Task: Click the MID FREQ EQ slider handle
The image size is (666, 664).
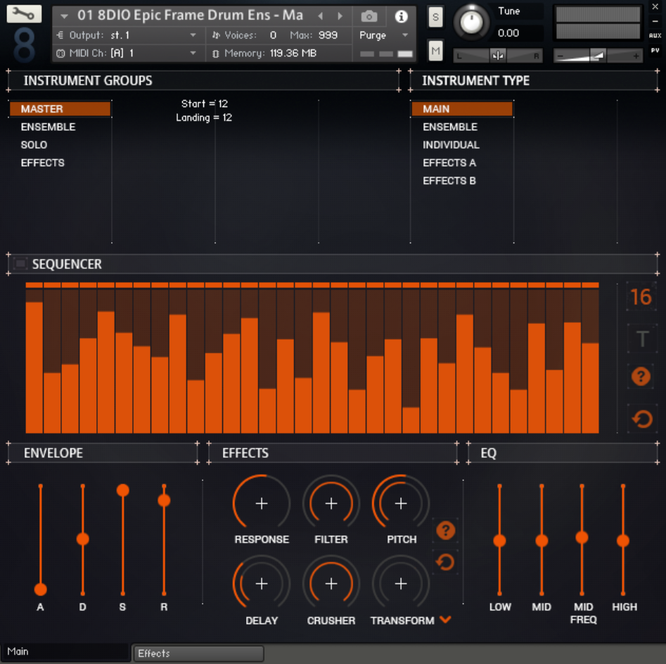Action: point(582,538)
